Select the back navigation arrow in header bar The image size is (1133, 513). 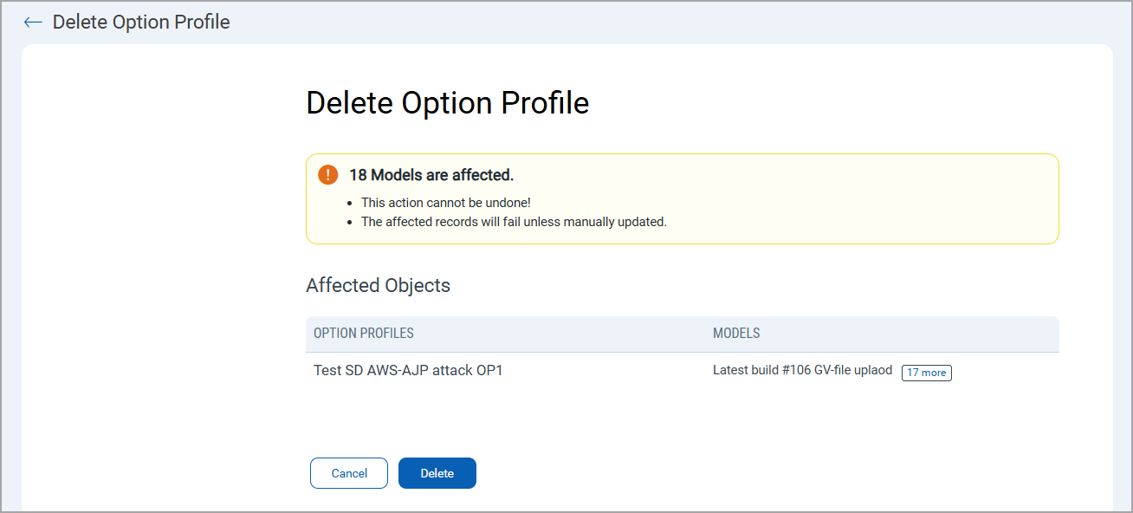click(x=32, y=22)
